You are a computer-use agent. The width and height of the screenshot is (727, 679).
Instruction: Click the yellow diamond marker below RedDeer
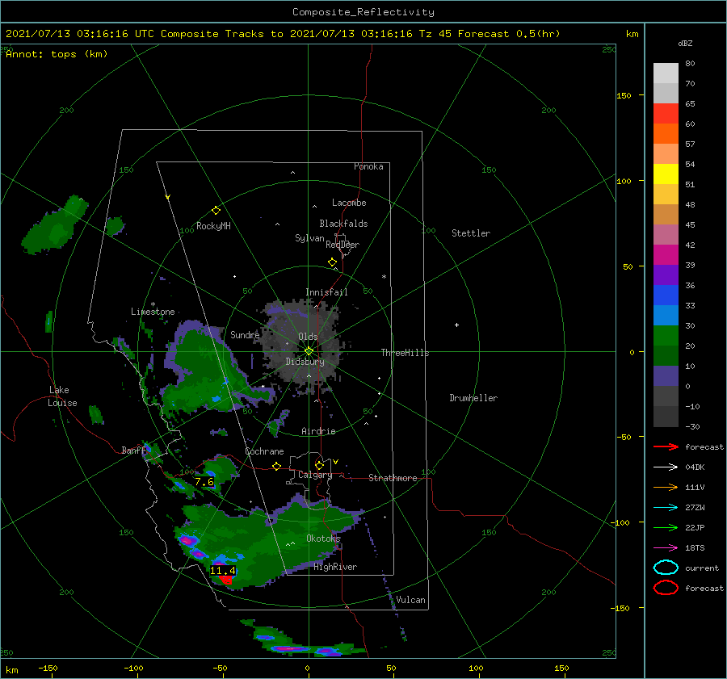(332, 262)
